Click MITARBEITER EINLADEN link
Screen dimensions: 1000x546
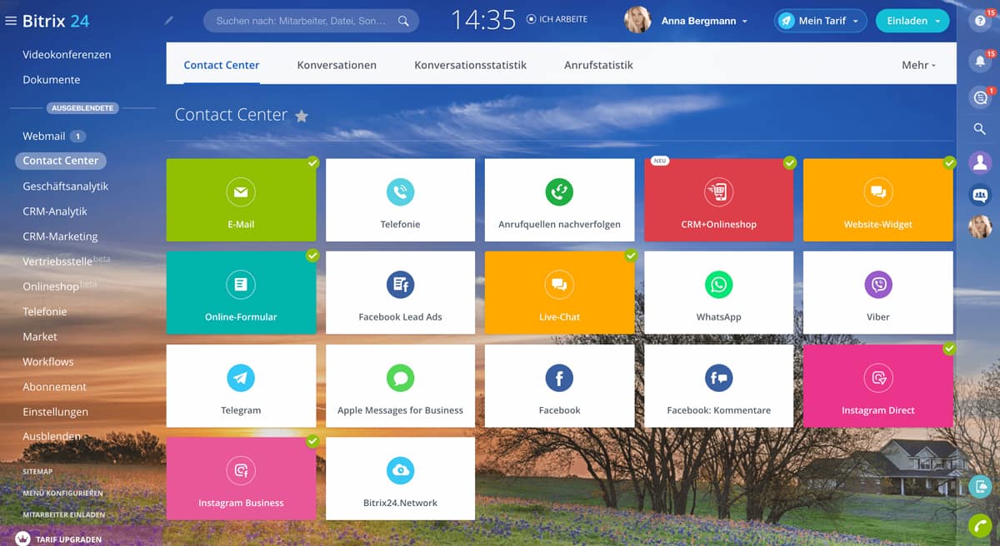[x=64, y=514]
